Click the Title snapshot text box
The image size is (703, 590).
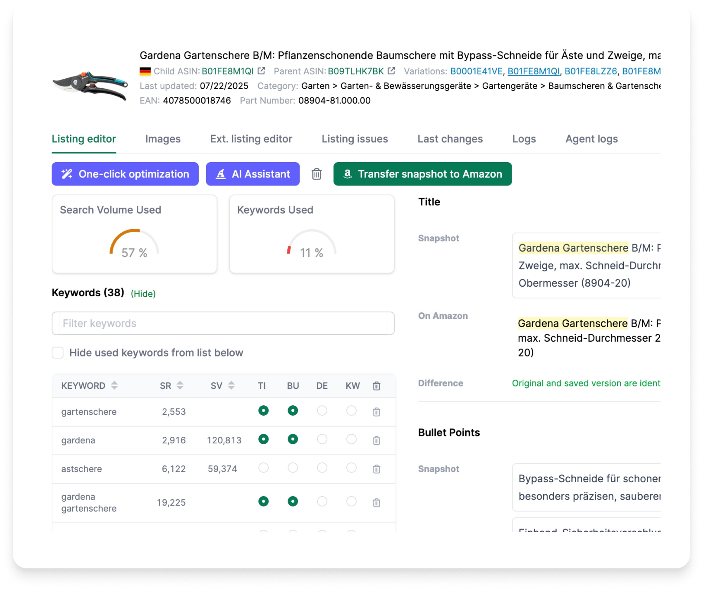point(586,265)
